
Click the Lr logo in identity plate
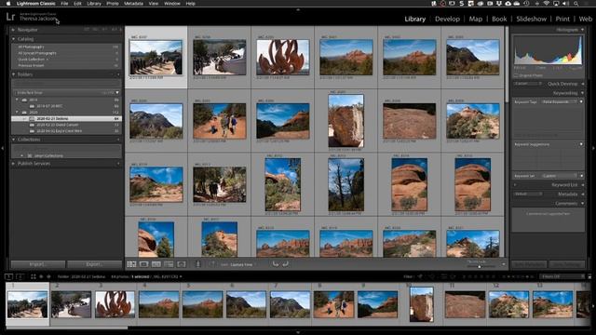click(10, 17)
